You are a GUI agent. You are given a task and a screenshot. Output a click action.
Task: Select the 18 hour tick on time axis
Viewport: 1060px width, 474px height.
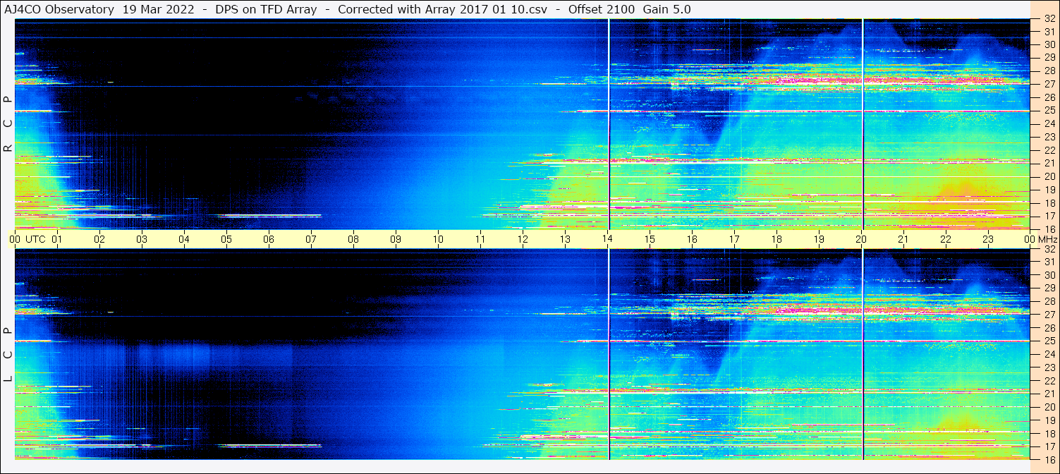776,239
